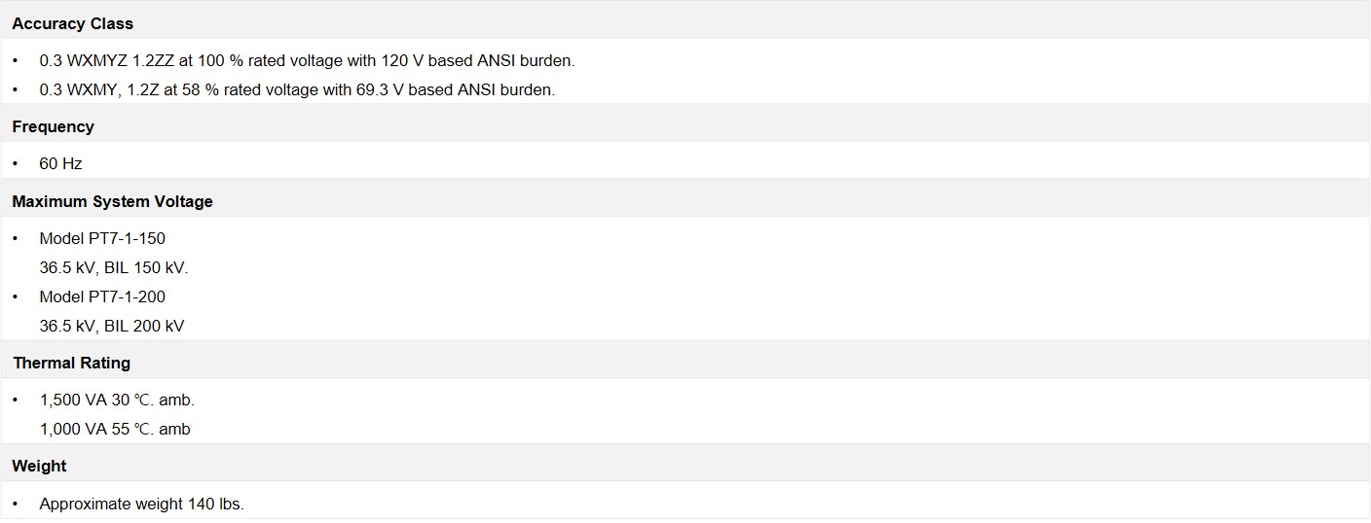Click the bullet beside 1,500 VA rating

(x=16, y=400)
